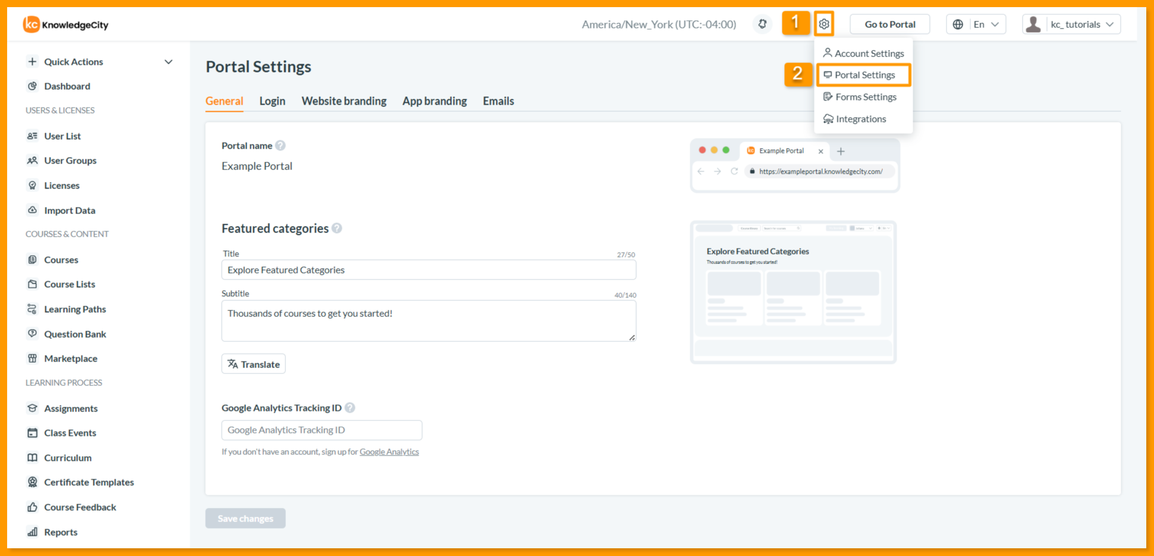1154x556 pixels.
Task: Open Reports in sidebar
Action: tap(60, 532)
